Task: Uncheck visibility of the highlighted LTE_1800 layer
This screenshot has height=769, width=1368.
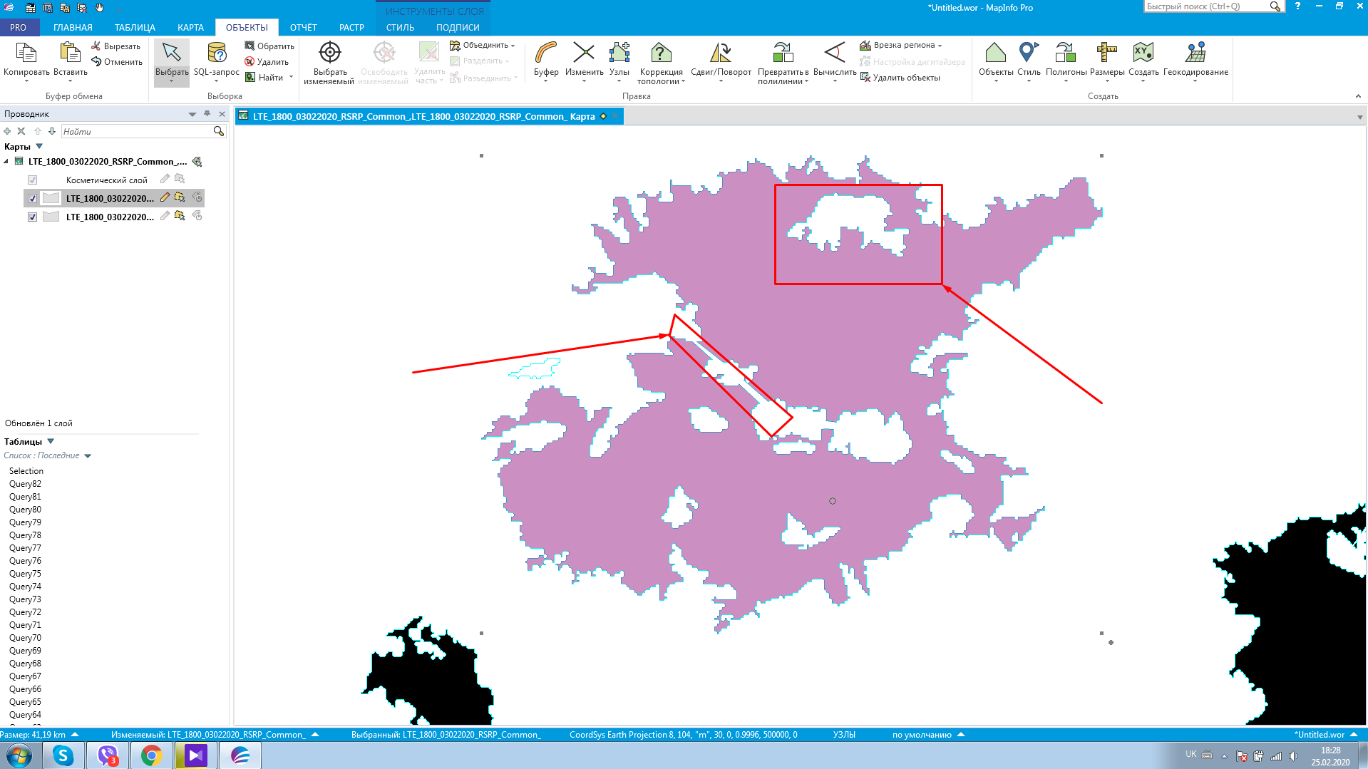Action: [x=32, y=199]
